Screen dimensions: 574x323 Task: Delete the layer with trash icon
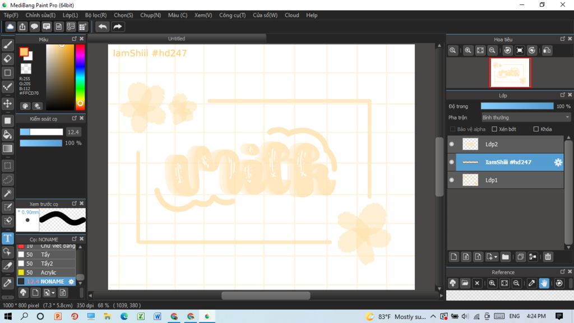tap(548, 257)
